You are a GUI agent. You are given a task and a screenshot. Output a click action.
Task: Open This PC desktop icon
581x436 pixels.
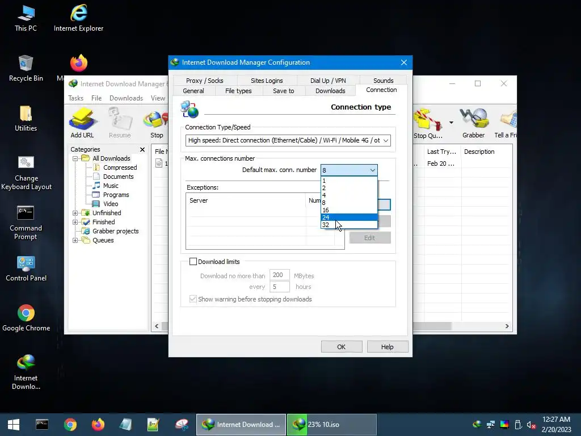(x=26, y=19)
